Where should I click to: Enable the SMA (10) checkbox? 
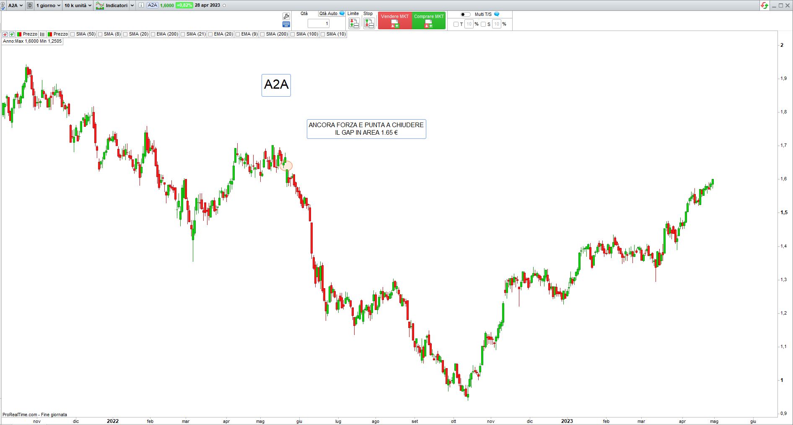point(323,34)
